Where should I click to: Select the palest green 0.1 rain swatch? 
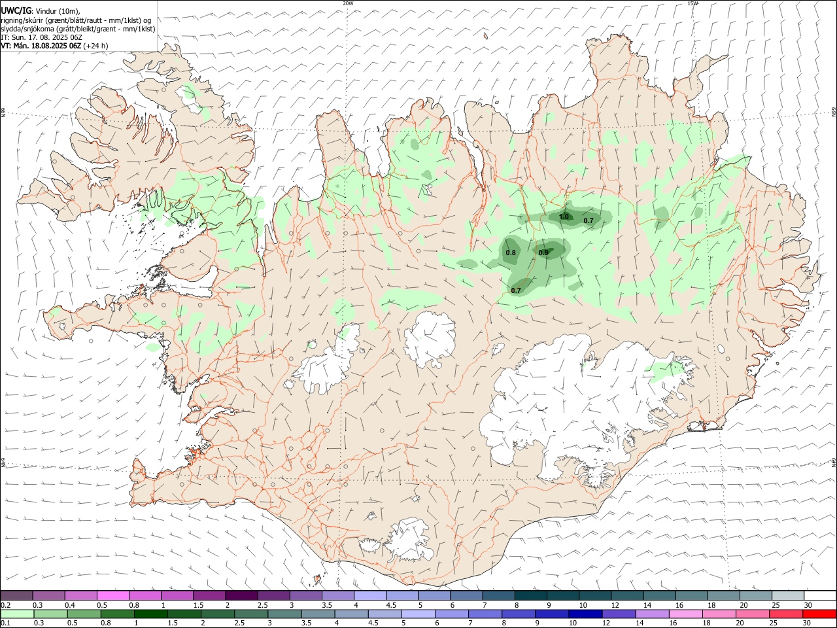17,614
